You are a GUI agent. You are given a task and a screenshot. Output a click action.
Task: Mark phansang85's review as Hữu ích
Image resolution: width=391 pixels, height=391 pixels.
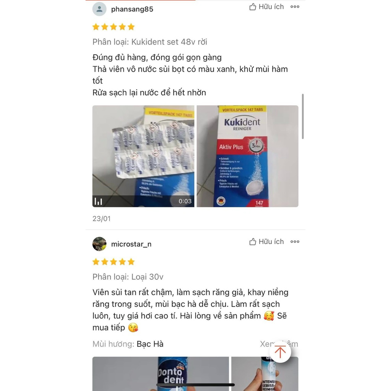[x=266, y=7]
